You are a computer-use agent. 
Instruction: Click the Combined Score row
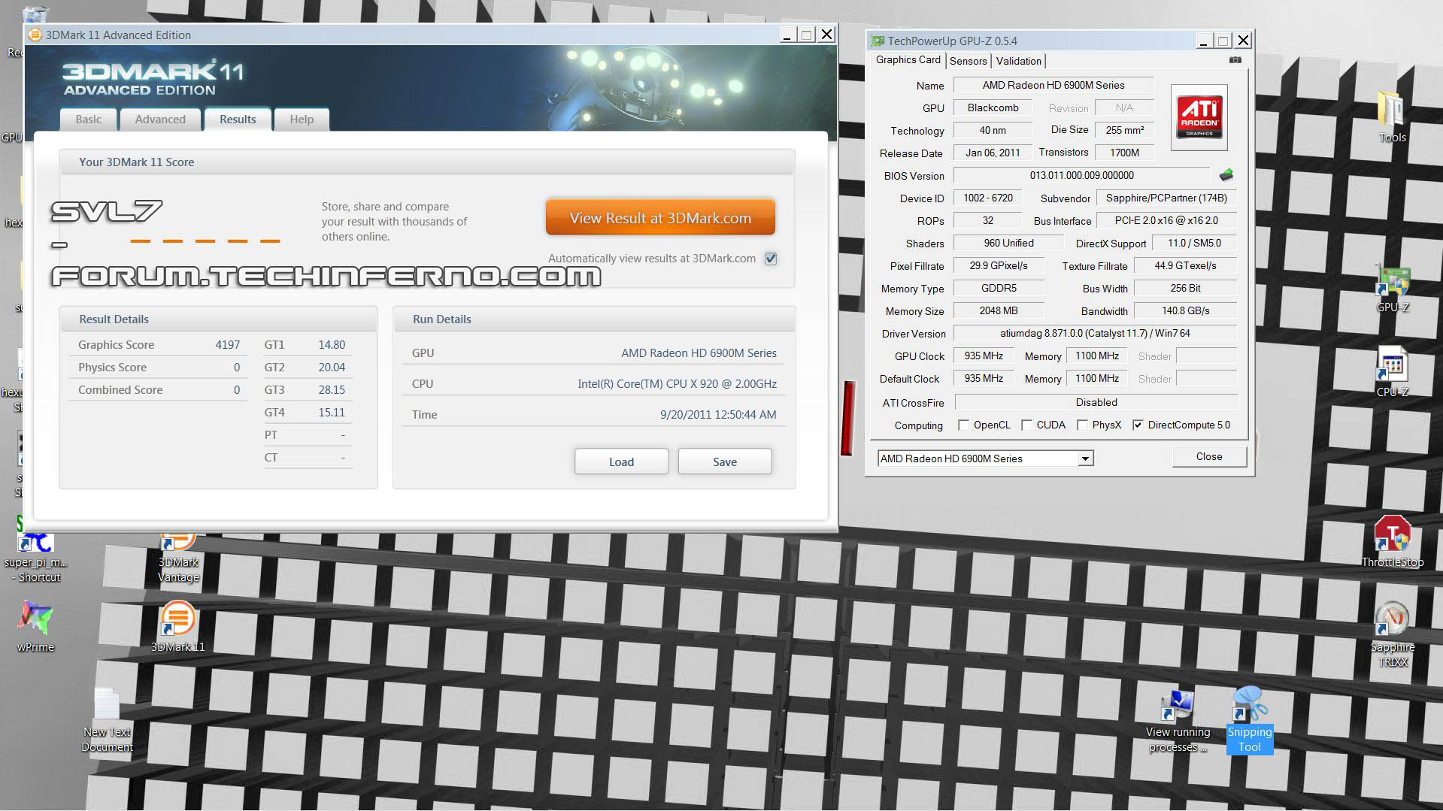[159, 390]
